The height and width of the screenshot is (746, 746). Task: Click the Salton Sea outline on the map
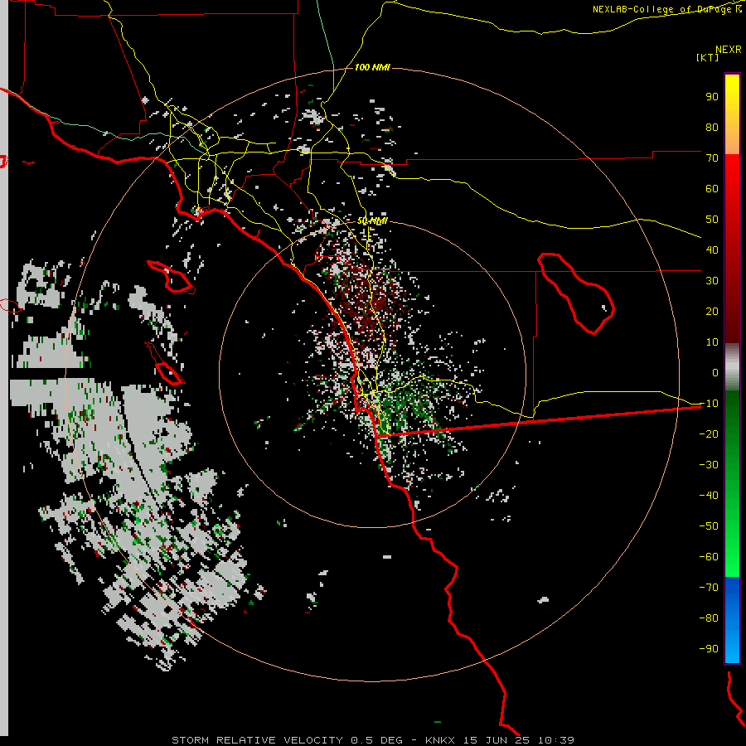click(x=576, y=293)
